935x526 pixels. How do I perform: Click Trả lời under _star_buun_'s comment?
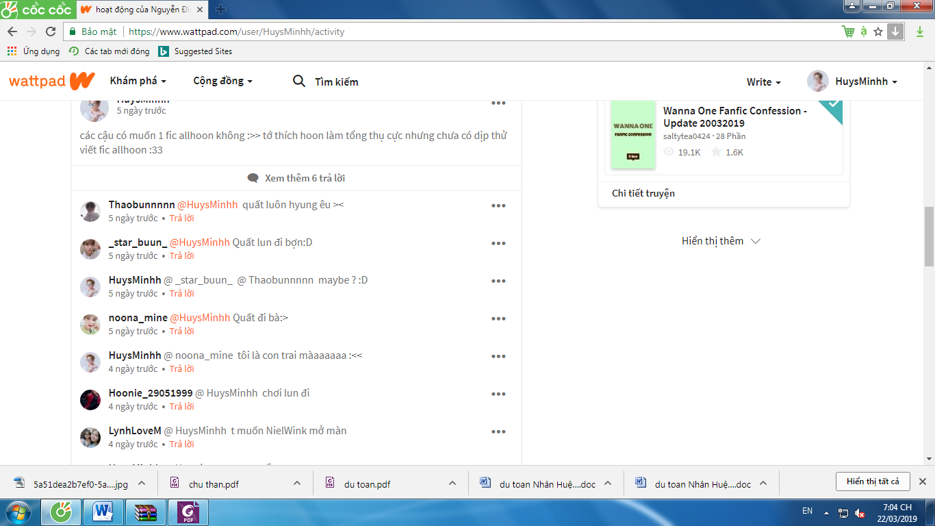click(x=181, y=255)
